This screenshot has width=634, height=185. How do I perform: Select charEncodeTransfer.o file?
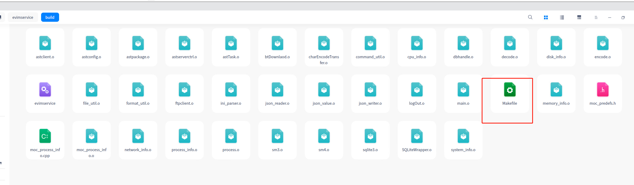click(324, 47)
